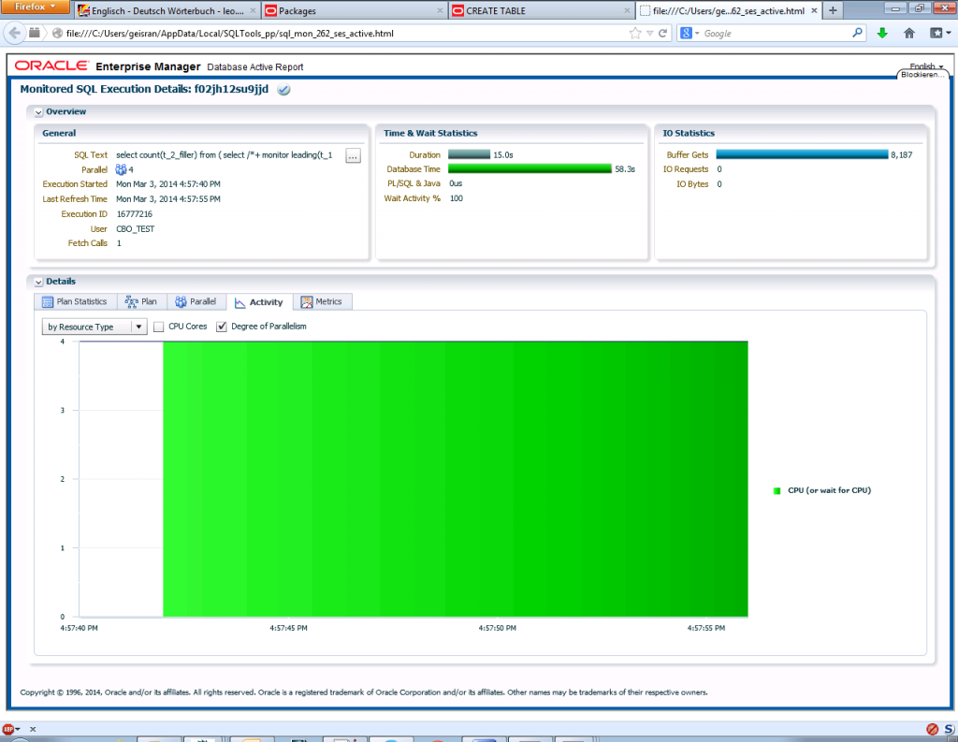Uncheck Degree of Parallelism checkbox
958x742 pixels.
[221, 327]
